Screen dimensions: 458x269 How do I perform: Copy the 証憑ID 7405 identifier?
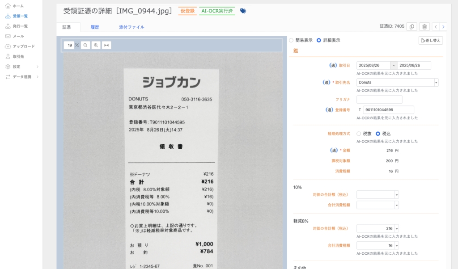[x=411, y=27]
